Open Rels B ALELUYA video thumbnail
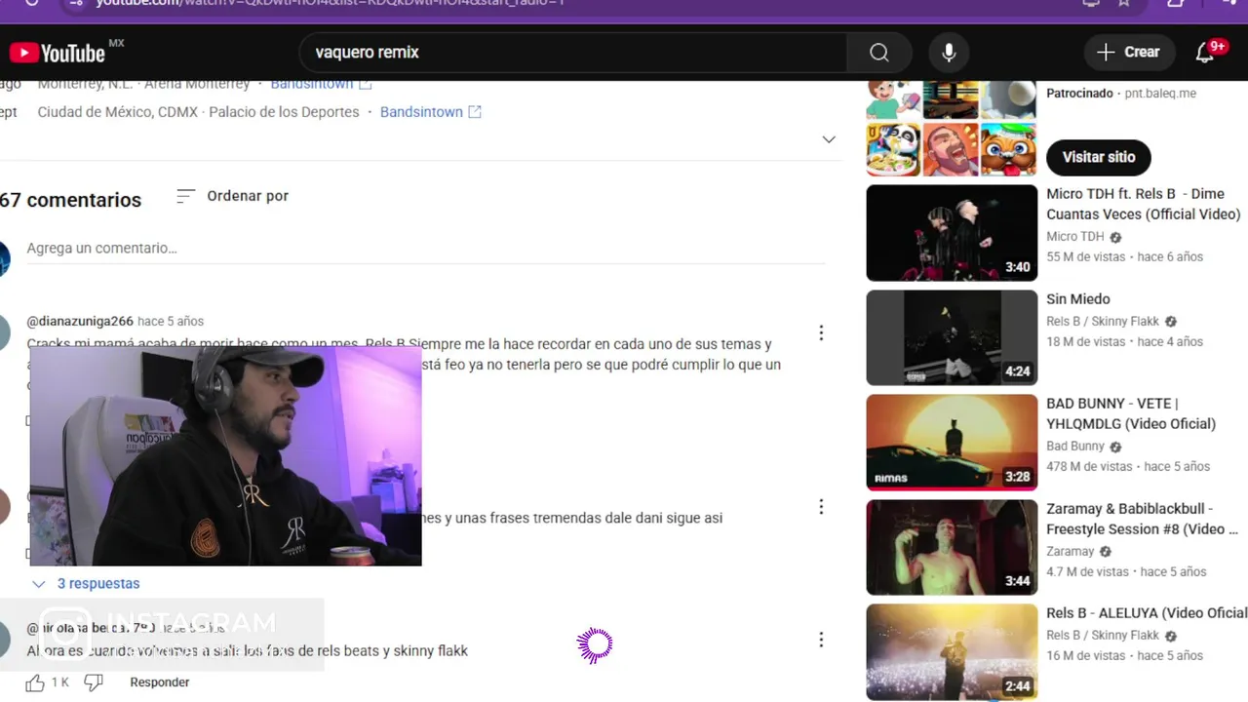The height and width of the screenshot is (702, 1248). coord(952,651)
